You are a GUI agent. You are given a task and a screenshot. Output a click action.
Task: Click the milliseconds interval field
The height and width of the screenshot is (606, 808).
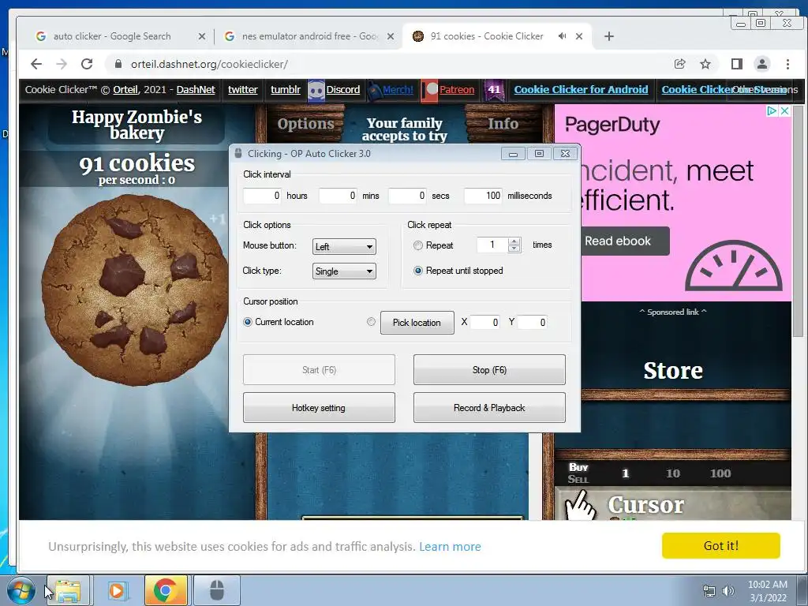pos(483,196)
